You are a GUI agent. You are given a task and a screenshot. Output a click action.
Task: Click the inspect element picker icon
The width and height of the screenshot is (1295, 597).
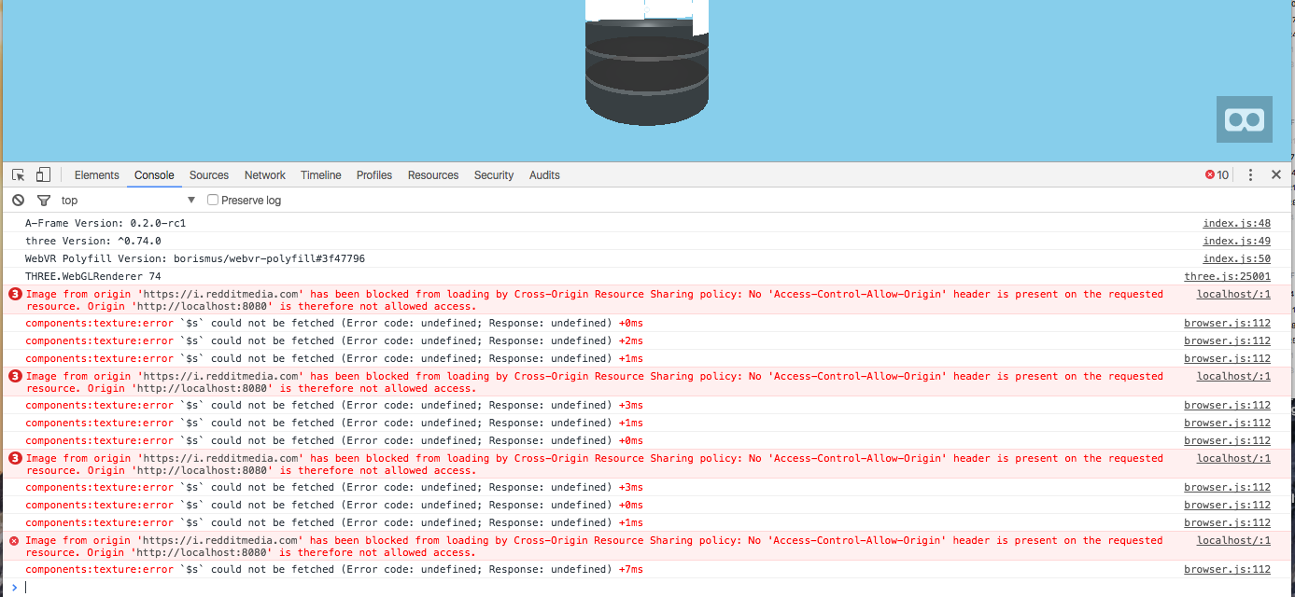pyautogui.click(x=18, y=174)
